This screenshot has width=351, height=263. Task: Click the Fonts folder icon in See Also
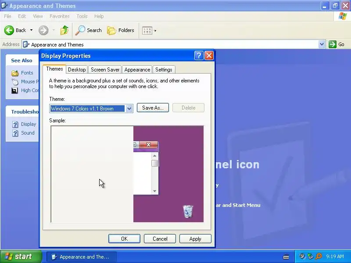tap(15, 73)
